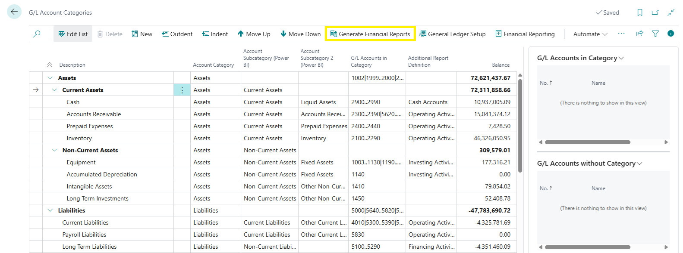The image size is (683, 253).
Task: Click the bookmark icon
Action: click(640, 12)
